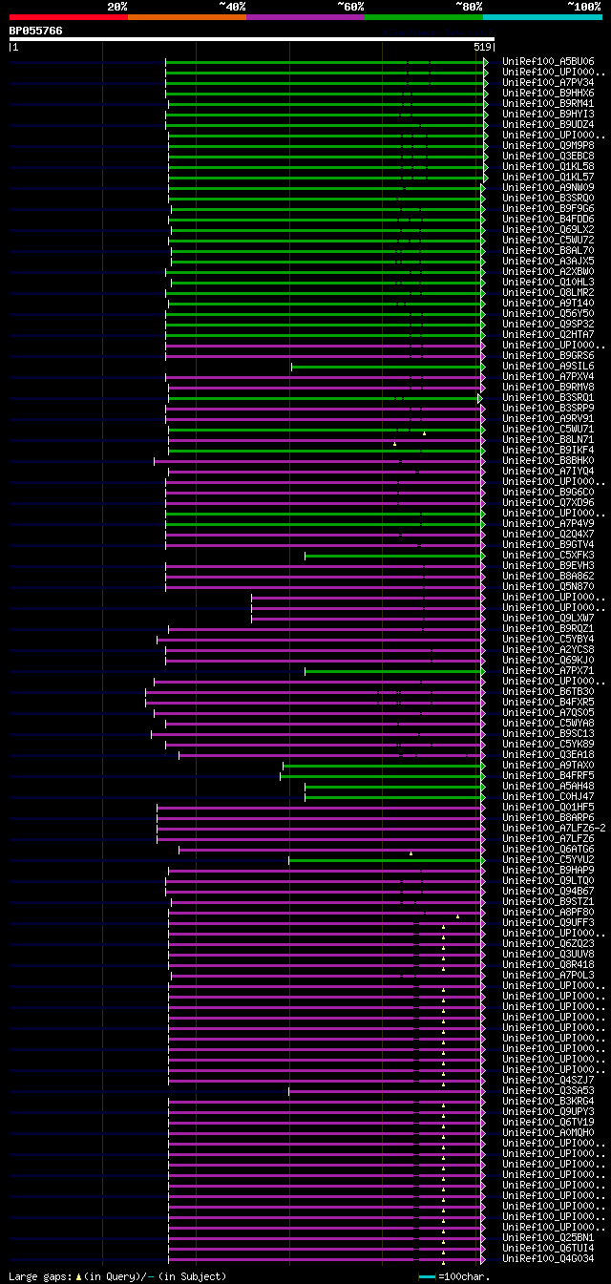Click the green alignment bar for UniRef100_A5BU06
The height and width of the screenshot is (1284, 611).
(x=326, y=61)
